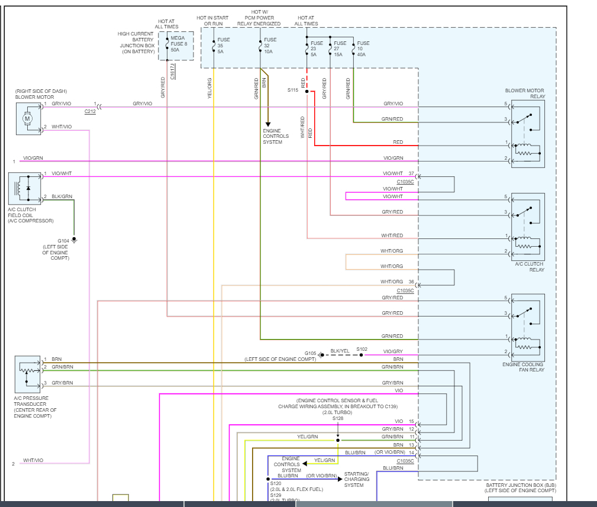Screen dimensions: 597x507
Task: Click the 'S128' splice label
Action: 338,418
